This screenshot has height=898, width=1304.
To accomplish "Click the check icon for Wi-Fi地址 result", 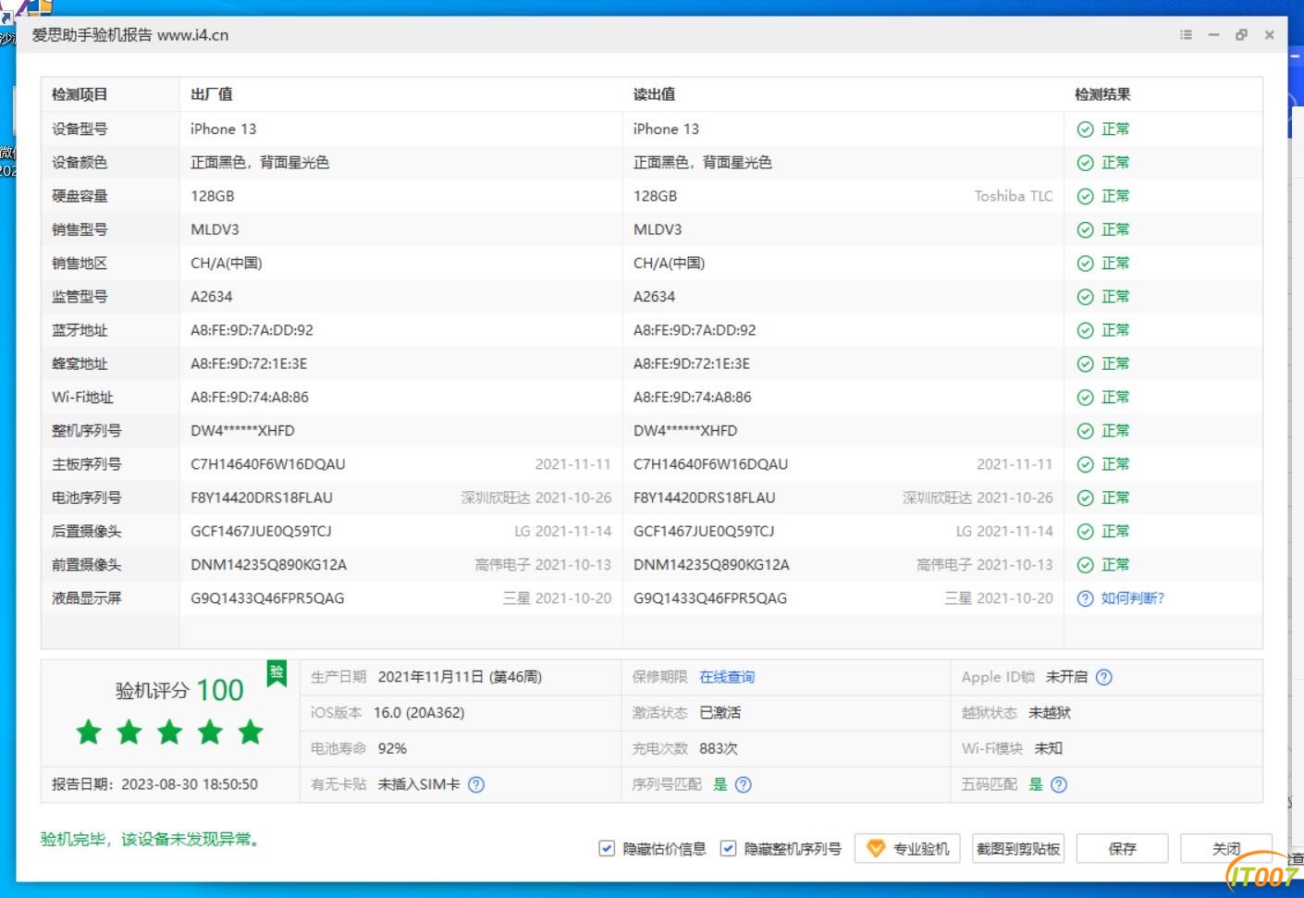I will point(1086,398).
